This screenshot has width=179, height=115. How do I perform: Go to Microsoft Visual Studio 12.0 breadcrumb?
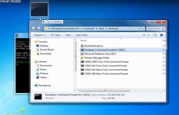pyautogui.click(x=65, y=28)
